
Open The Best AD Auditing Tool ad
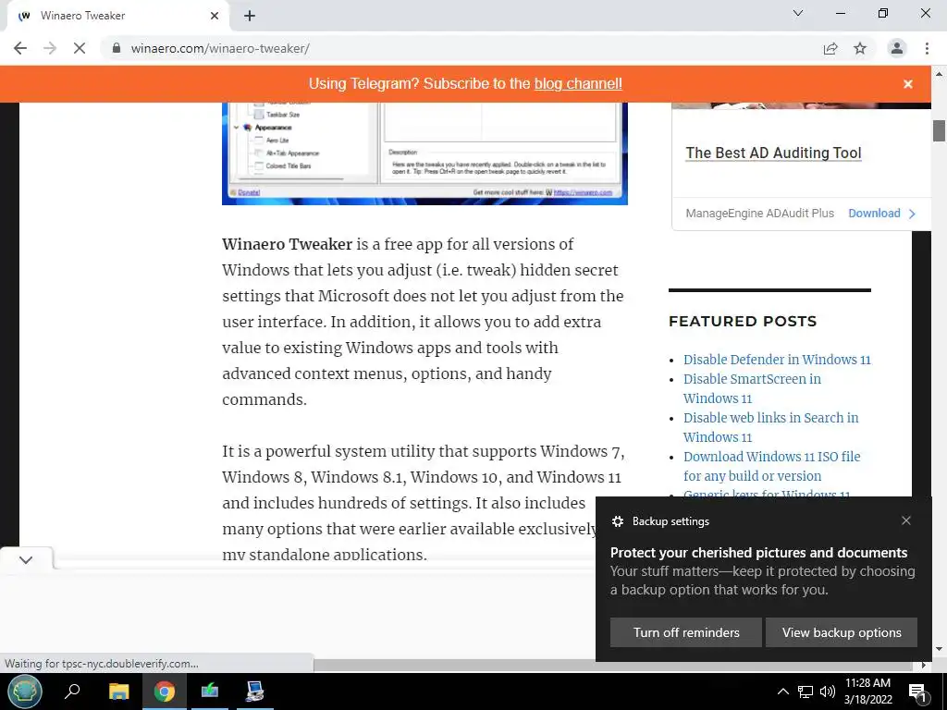coord(773,153)
